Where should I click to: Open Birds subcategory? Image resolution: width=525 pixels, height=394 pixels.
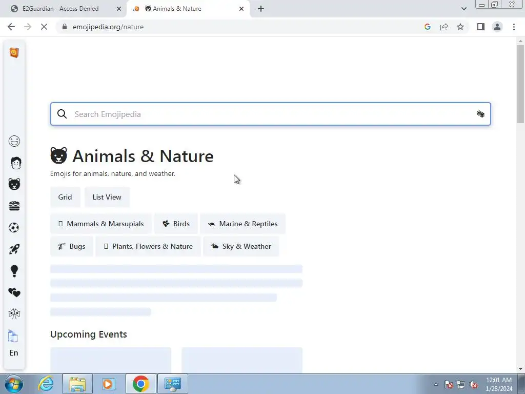[176, 224]
